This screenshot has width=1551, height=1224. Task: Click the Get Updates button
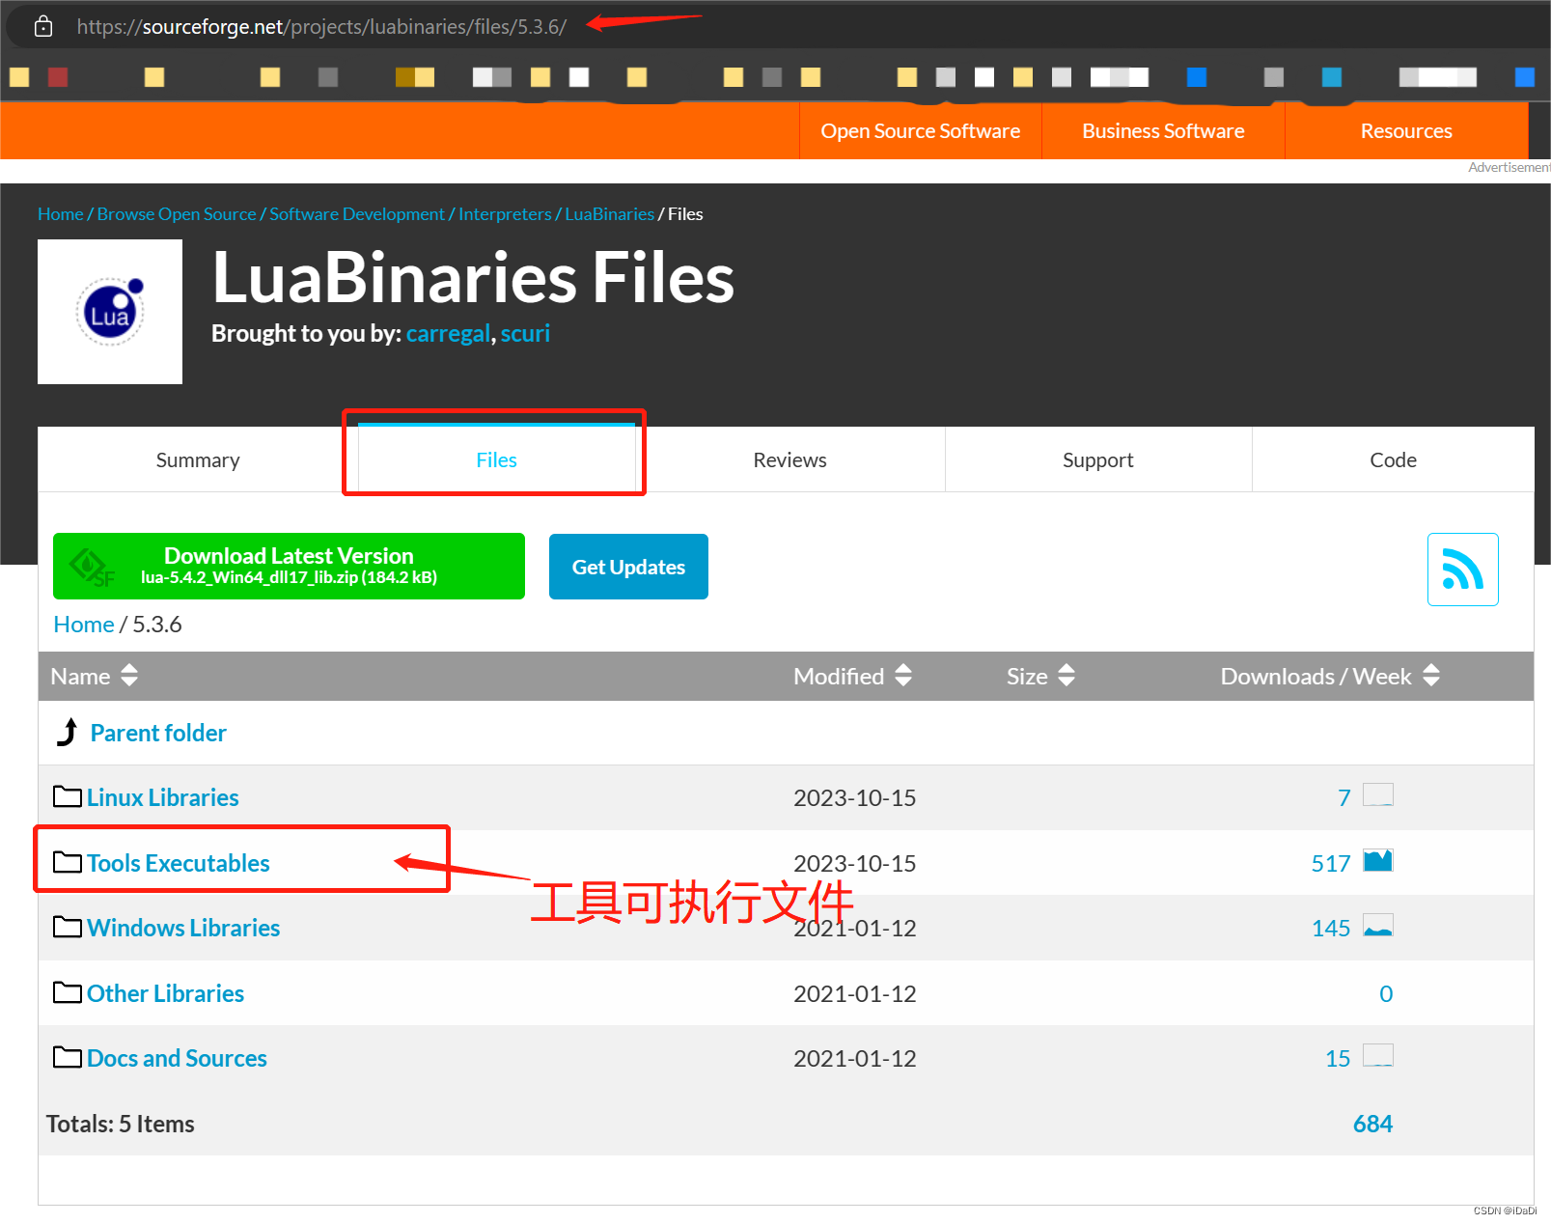click(x=627, y=567)
